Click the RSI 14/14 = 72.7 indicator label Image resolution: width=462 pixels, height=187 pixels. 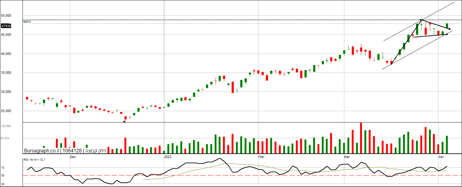[34, 160]
